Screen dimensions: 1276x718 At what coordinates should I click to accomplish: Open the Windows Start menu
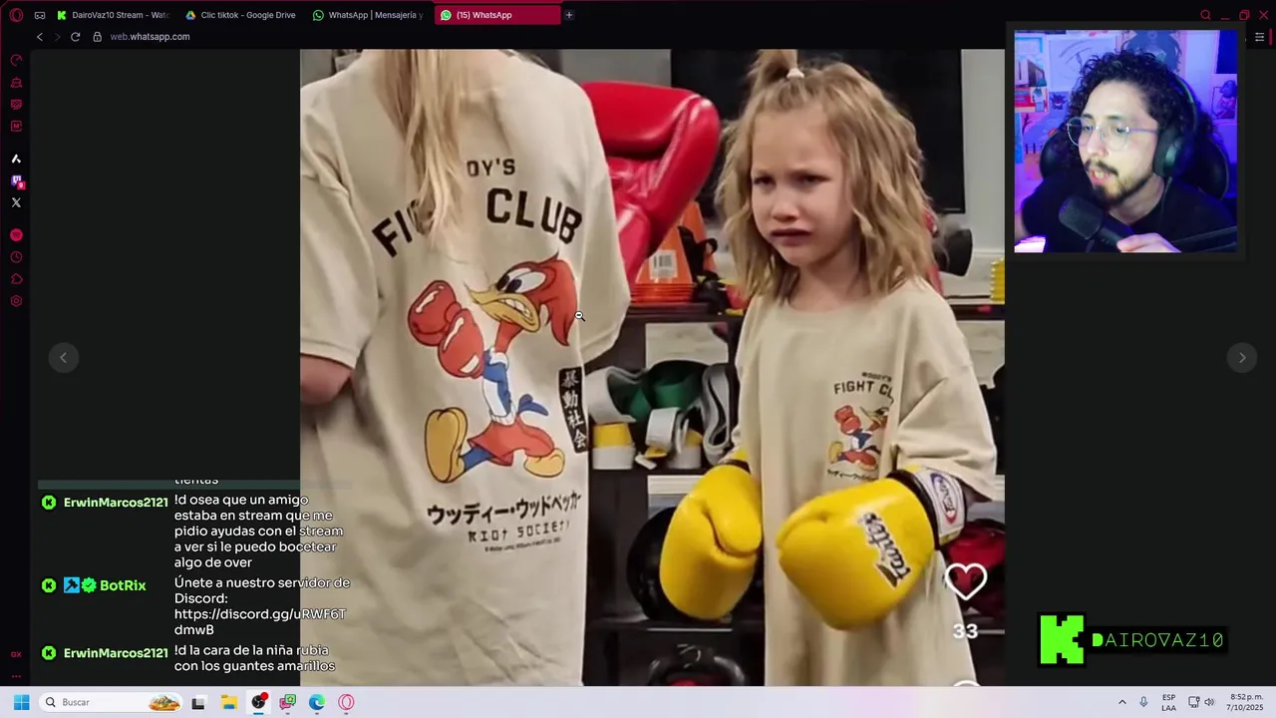pyautogui.click(x=21, y=702)
